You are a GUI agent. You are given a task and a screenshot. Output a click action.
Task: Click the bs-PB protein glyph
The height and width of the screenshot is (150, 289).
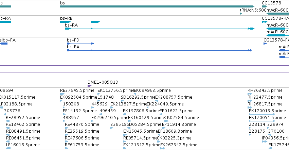pos(80,44)
